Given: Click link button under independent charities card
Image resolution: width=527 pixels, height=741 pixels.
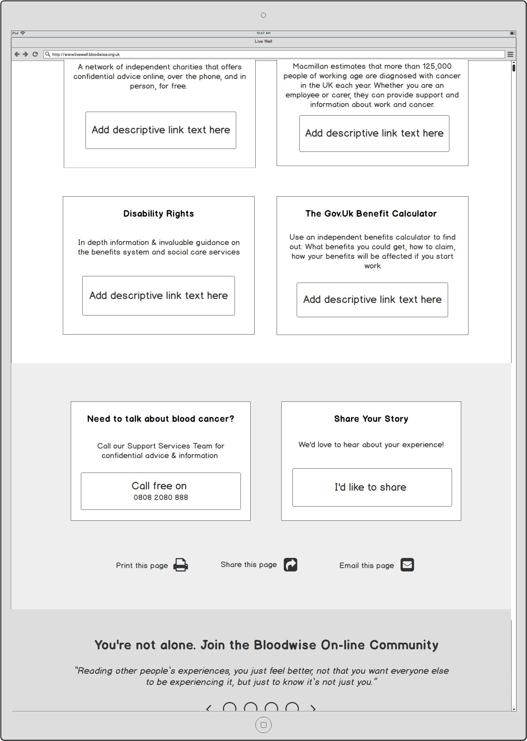Looking at the screenshot, I should (x=161, y=130).
